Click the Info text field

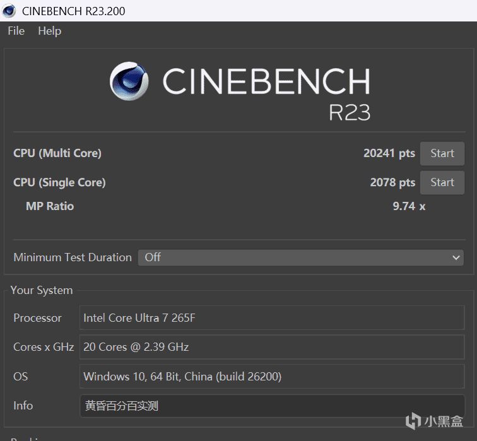272,406
